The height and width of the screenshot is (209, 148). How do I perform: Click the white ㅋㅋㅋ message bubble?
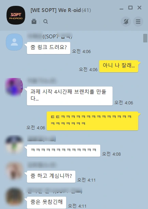(63, 151)
